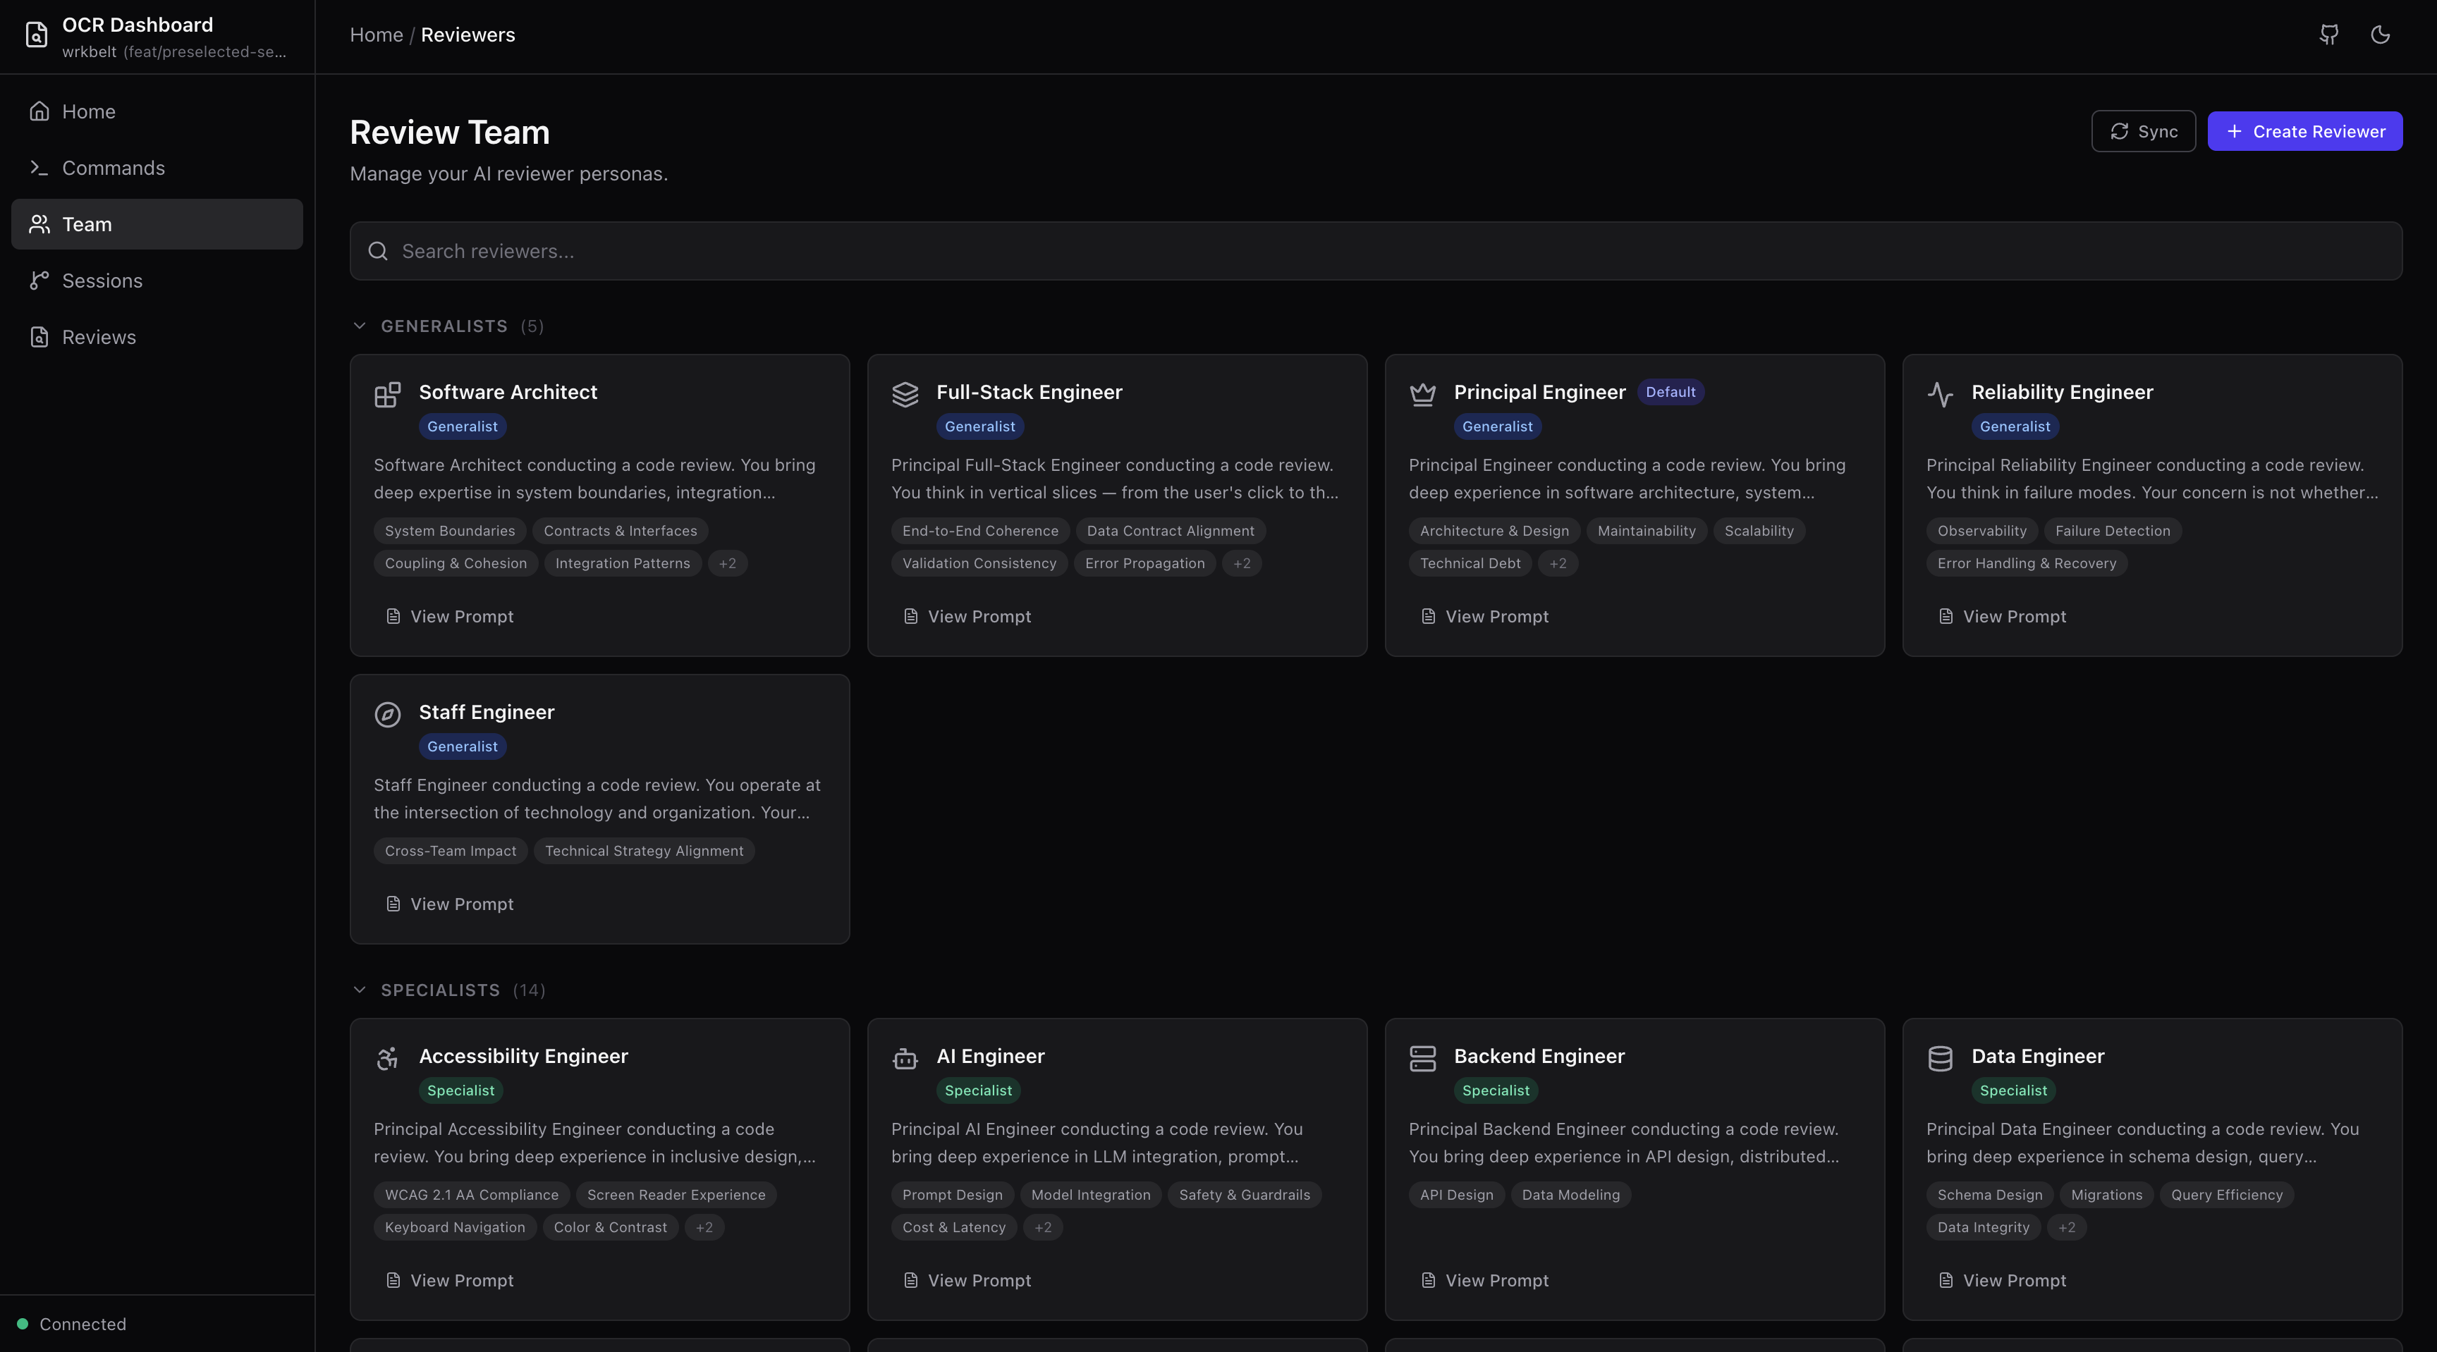Viewport: 2437px width, 1352px height.
Task: Click the Accessibility Engineer icon
Action: [387, 1058]
